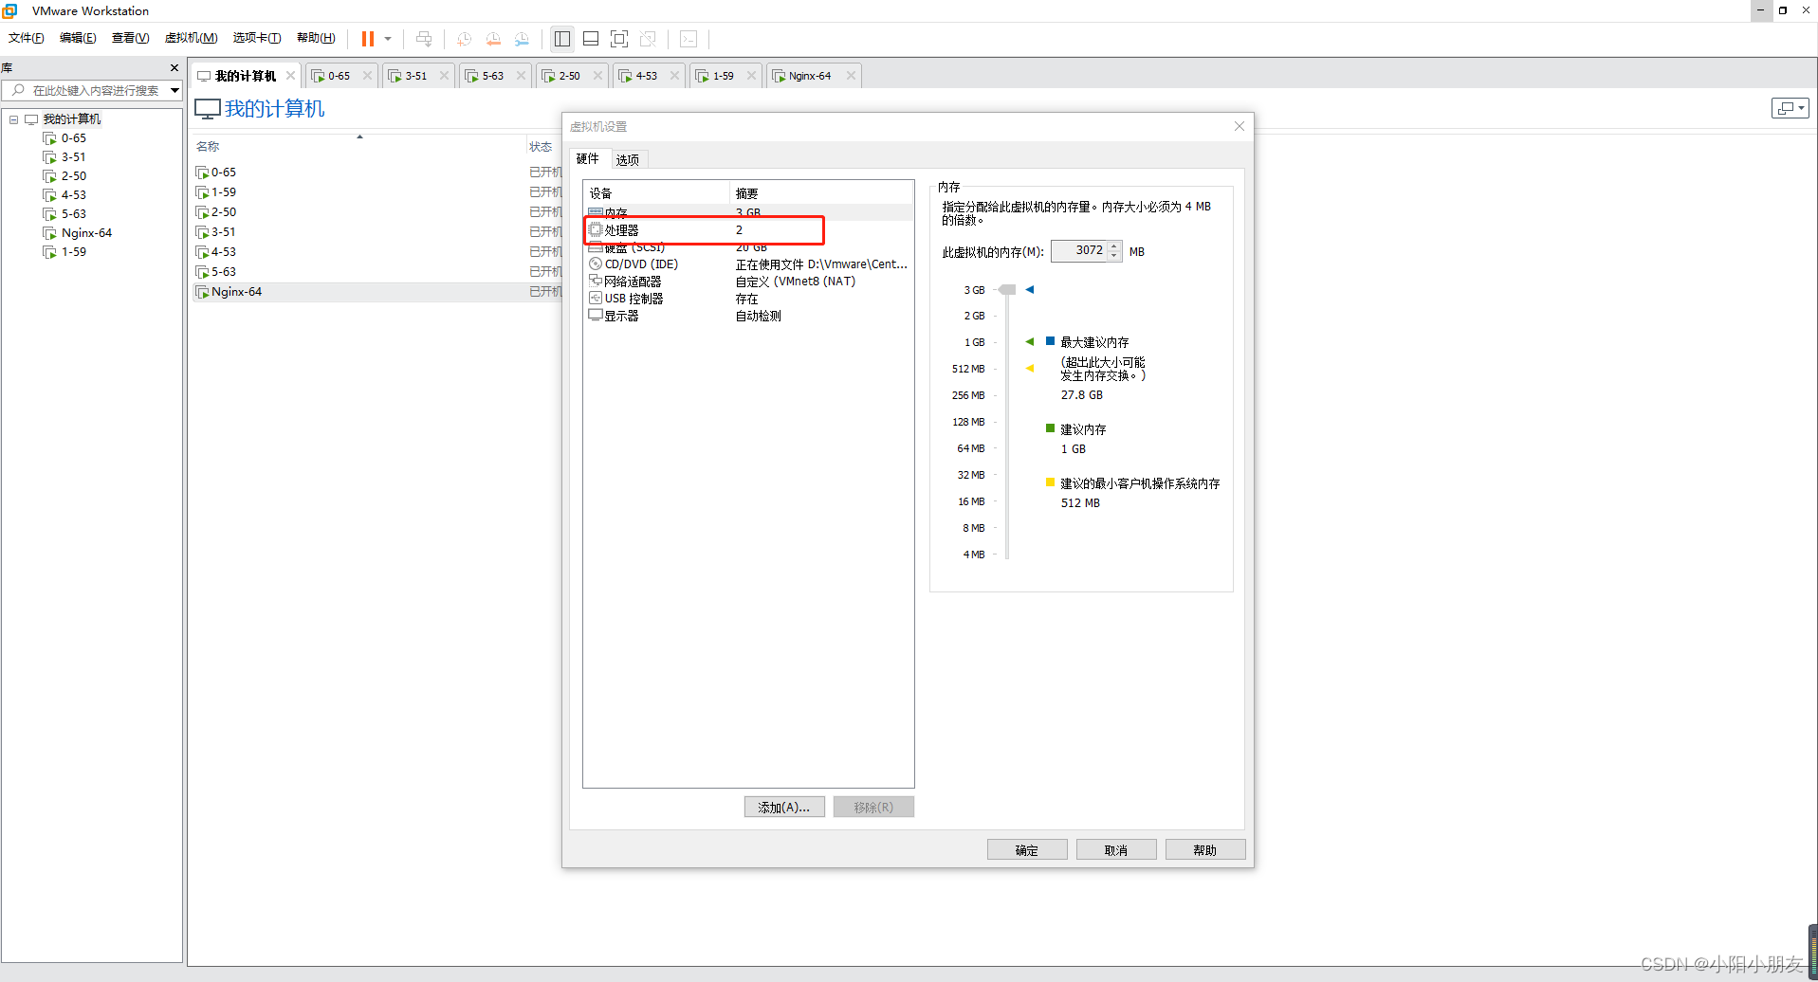The height and width of the screenshot is (982, 1818).
Task: Increase memory with the stepper up arrow
Action: point(1114,245)
